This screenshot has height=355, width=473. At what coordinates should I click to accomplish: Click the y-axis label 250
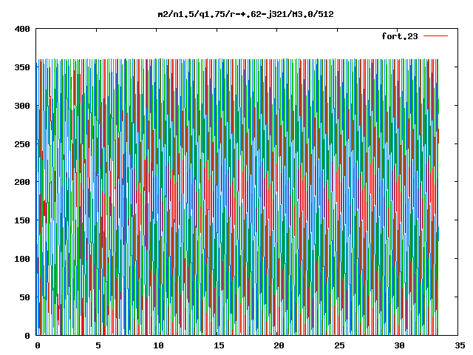pyautogui.click(x=22, y=144)
